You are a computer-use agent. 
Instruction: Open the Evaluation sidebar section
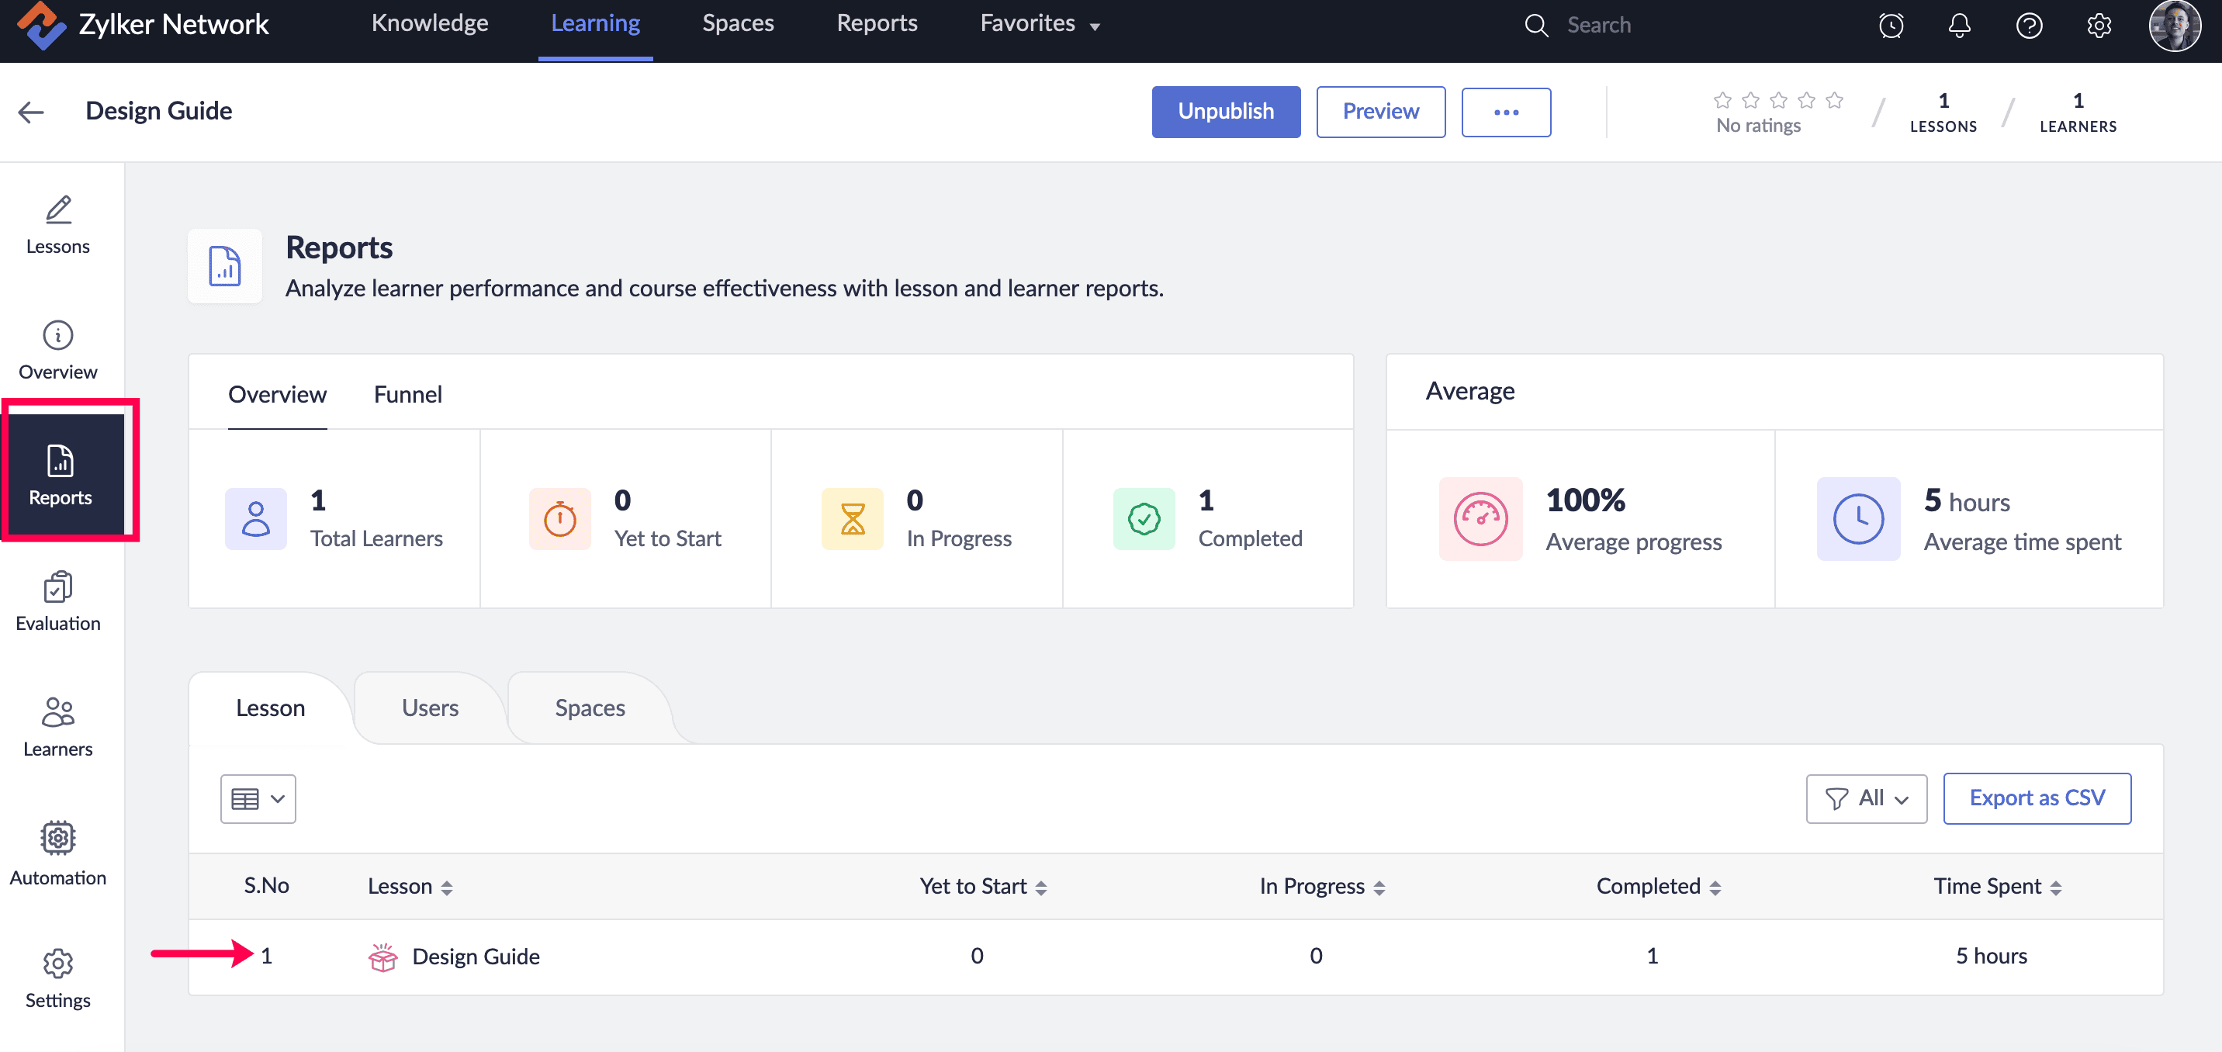tap(57, 602)
